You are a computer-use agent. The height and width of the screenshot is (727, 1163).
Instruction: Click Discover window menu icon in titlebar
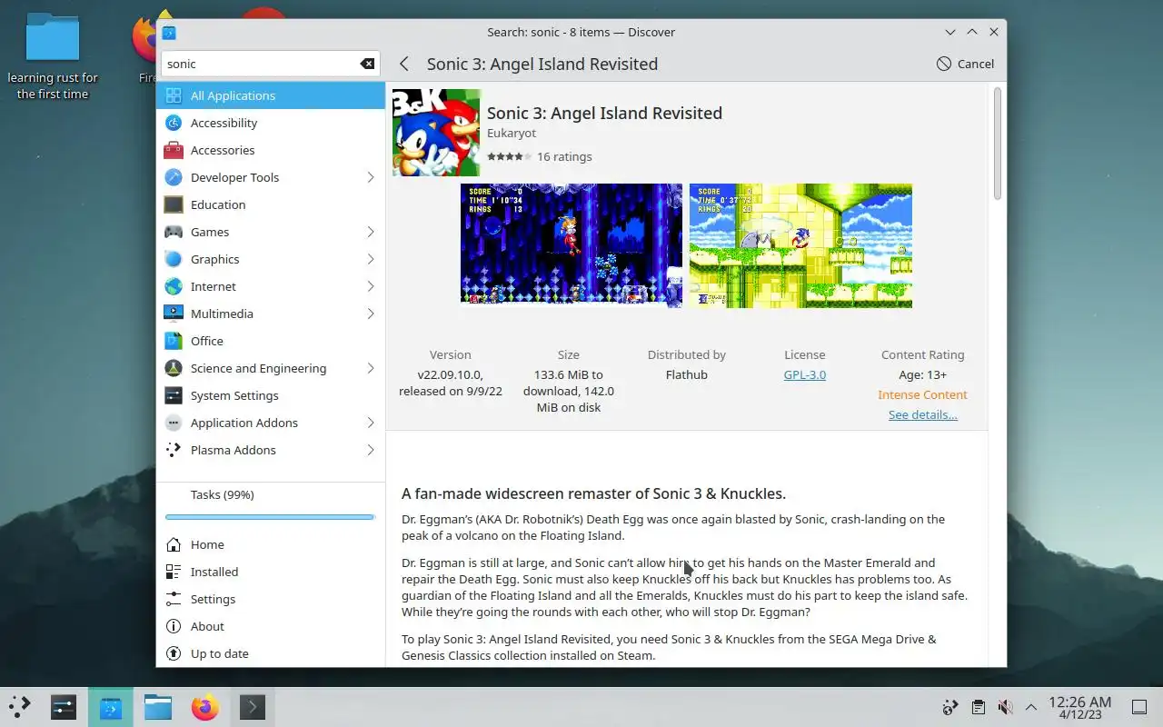point(169,33)
